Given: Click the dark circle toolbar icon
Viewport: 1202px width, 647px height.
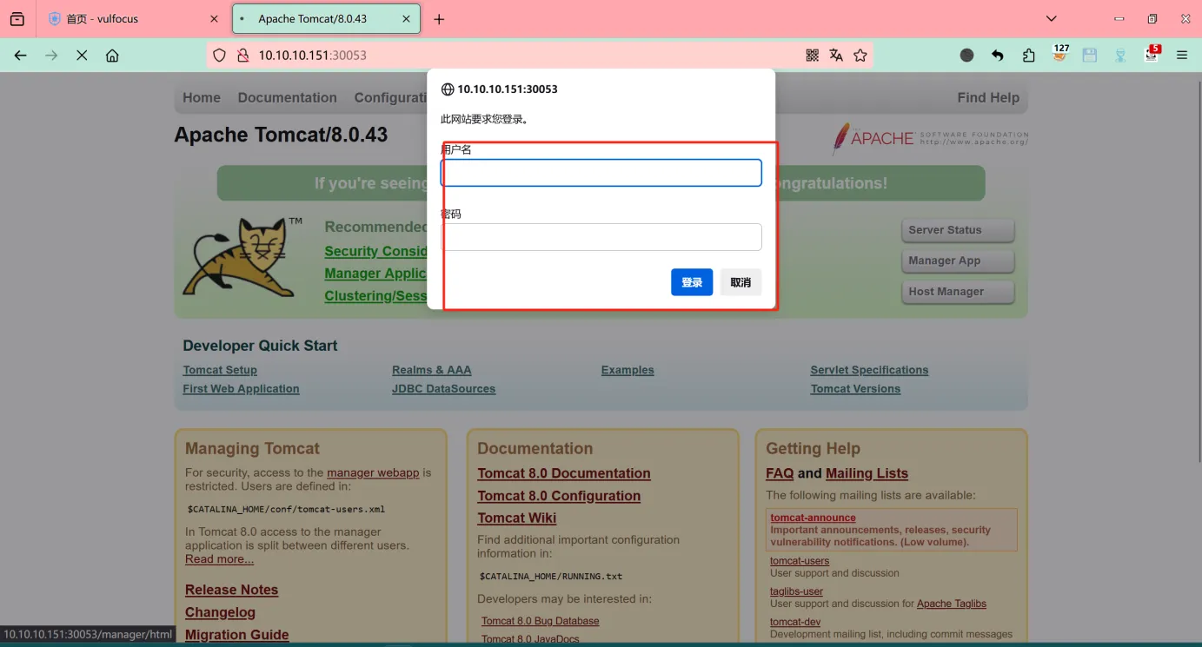Looking at the screenshot, I should click(967, 56).
